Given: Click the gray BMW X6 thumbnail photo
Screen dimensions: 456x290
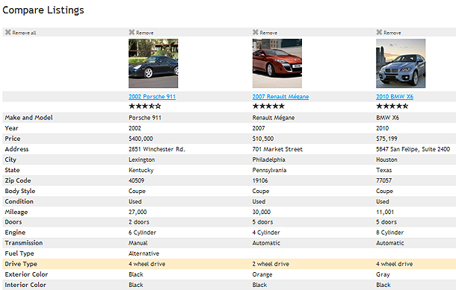Looking at the screenshot, I should click(401, 63).
